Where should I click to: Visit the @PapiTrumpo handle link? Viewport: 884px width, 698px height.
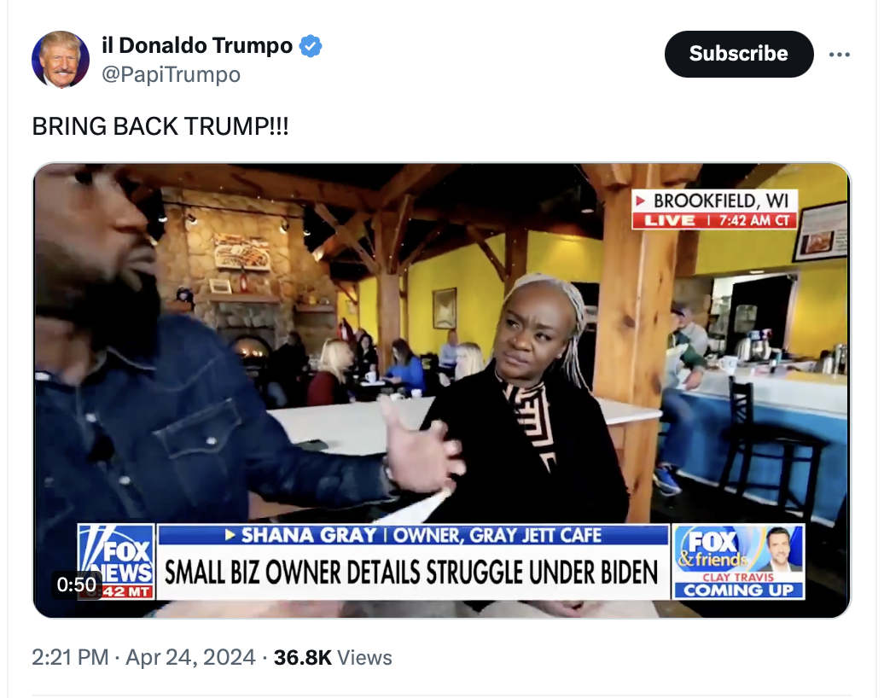(171, 74)
